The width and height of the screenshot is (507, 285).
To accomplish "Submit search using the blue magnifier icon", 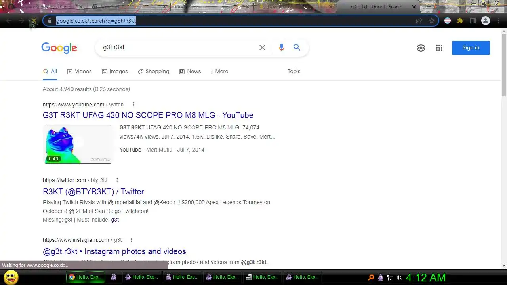I will coord(297,47).
